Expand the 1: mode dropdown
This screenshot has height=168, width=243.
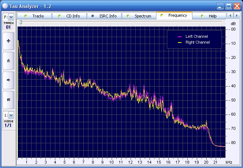click(x=11, y=115)
